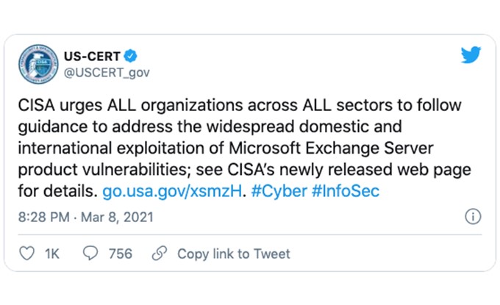Click the tweet line starting 'CISA urges ALL'
The height and width of the screenshot is (305, 500).
[x=240, y=105]
